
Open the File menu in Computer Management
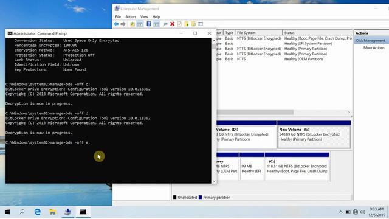click(118, 16)
